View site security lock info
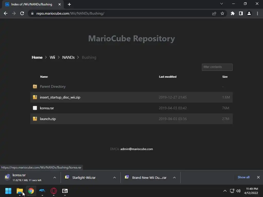This screenshot has width=263, height=197. pyautogui.click(x=32, y=13)
